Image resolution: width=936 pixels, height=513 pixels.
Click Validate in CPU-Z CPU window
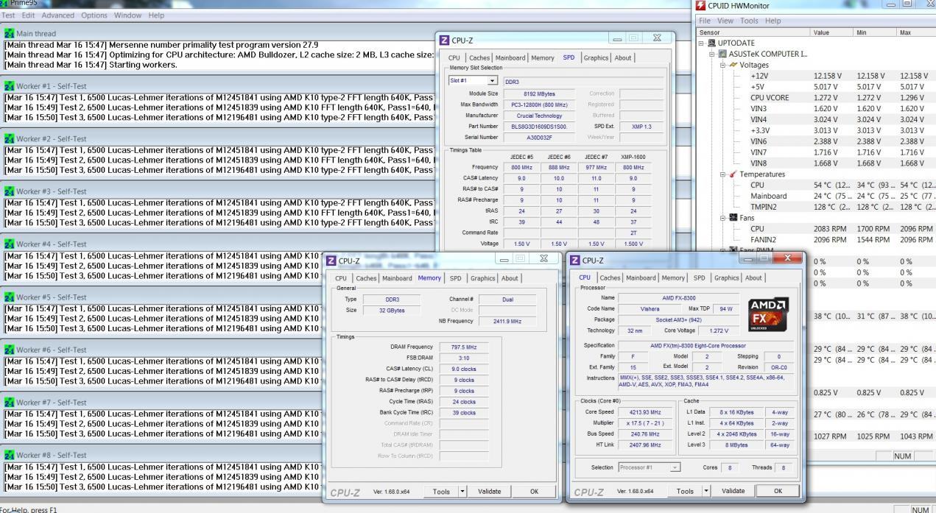click(x=733, y=491)
